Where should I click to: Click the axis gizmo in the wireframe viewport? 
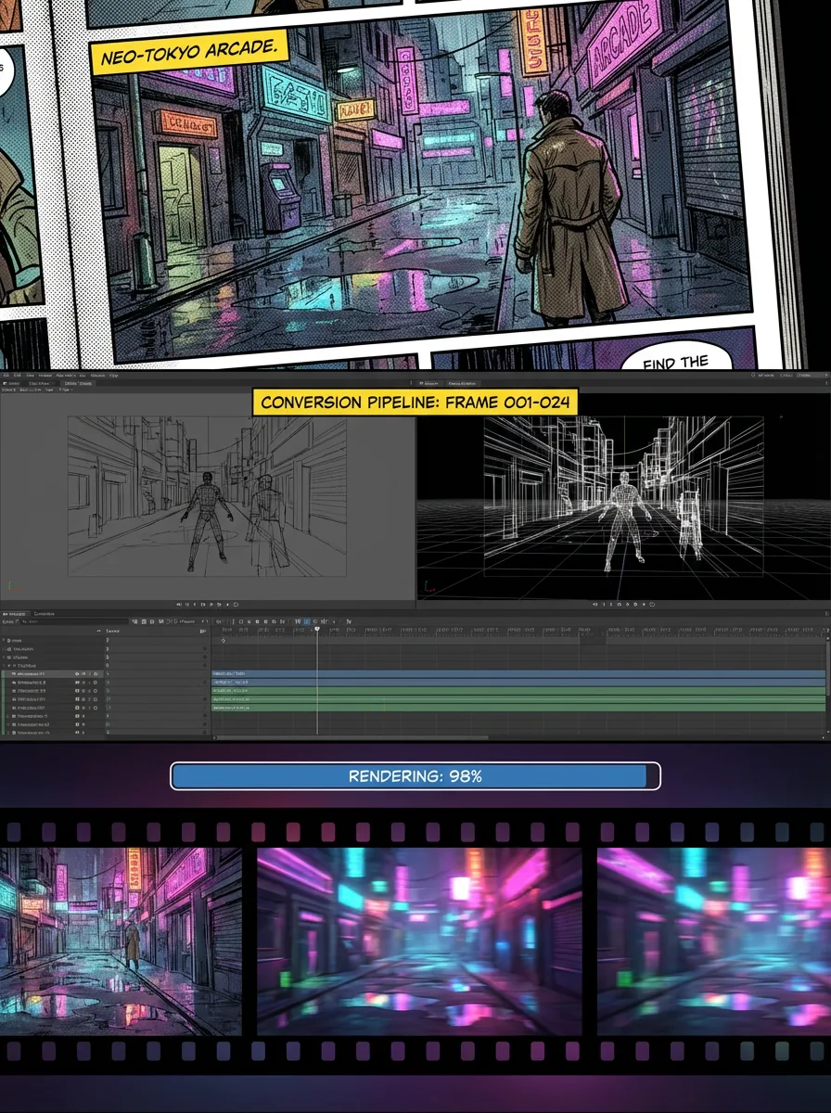(428, 586)
